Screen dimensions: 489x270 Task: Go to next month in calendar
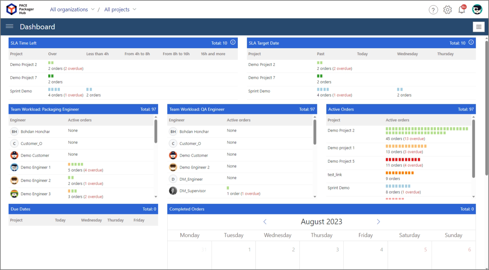click(378, 222)
